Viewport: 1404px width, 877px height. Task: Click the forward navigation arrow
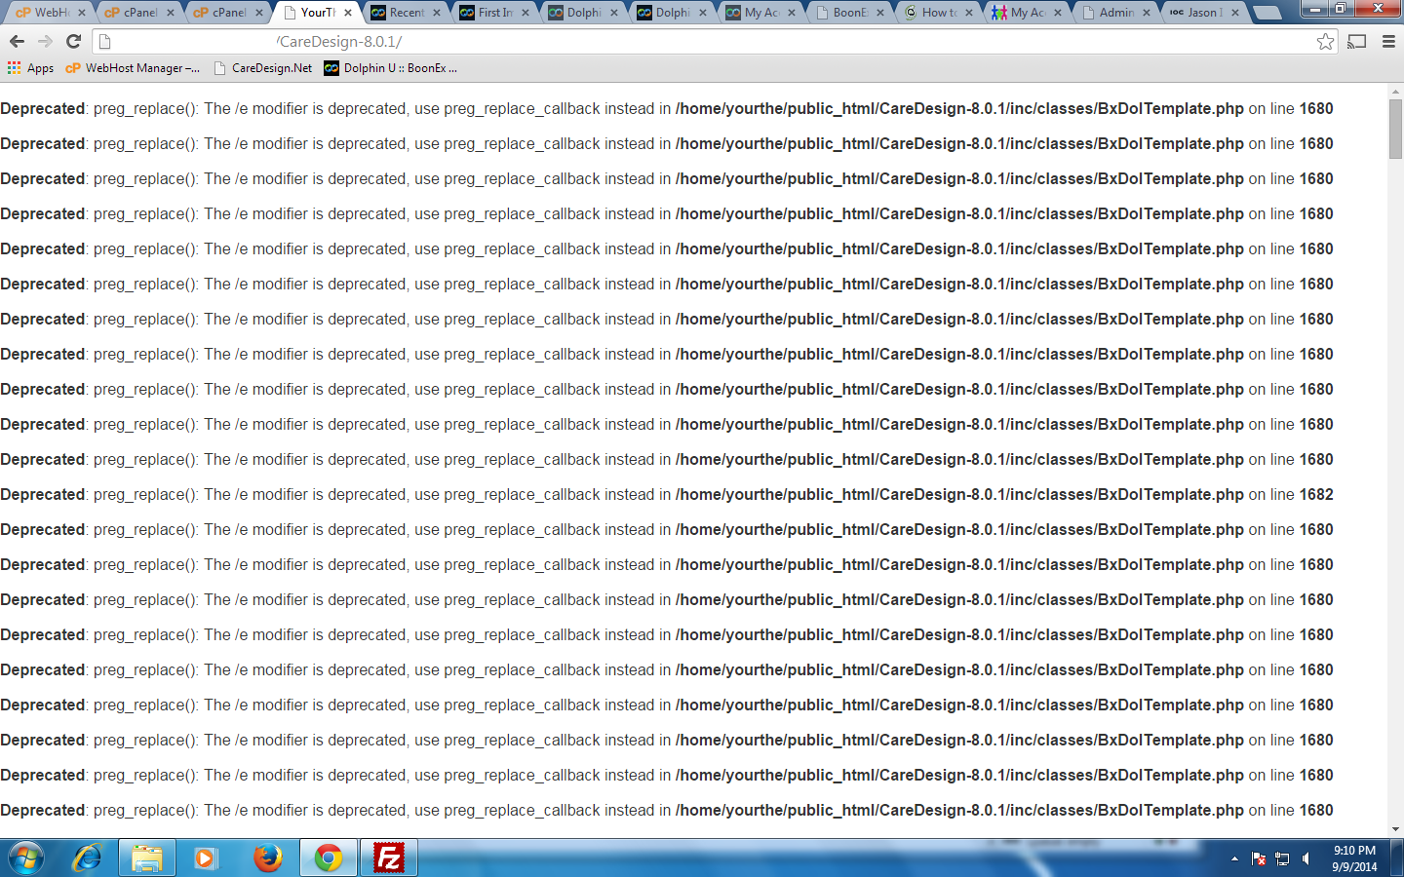45,41
